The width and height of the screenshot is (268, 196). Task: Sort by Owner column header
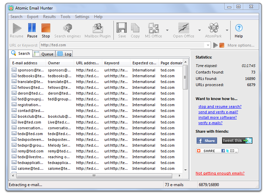coord(60,63)
